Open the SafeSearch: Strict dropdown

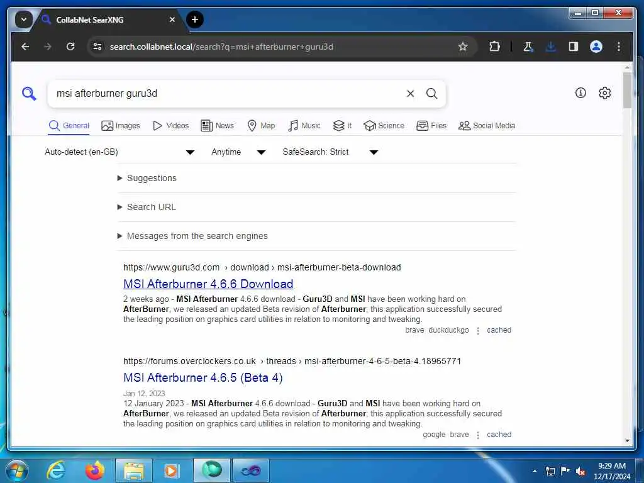pyautogui.click(x=330, y=152)
